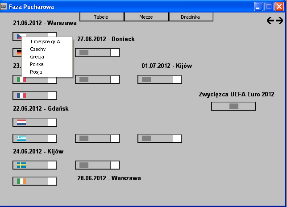The height and width of the screenshot is (207, 287).
Task: Choose Czechy from the group A menu
Action: (x=37, y=49)
